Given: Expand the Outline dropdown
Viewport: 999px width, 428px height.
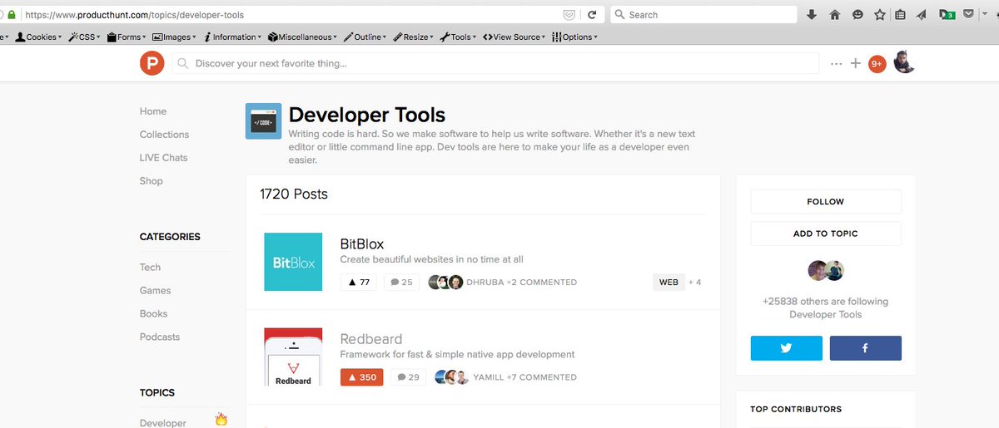Looking at the screenshot, I should click(365, 37).
